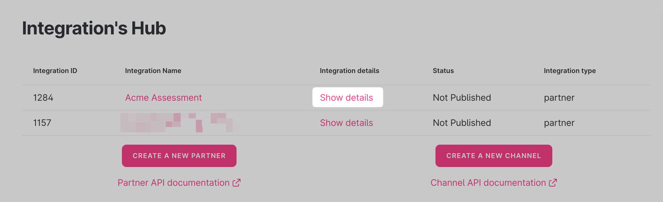Click the Integration's Hub page heading
Image resolution: width=663 pixels, height=202 pixels.
[x=94, y=28]
